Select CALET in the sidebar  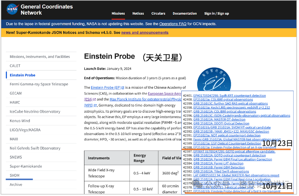[x=41, y=66]
